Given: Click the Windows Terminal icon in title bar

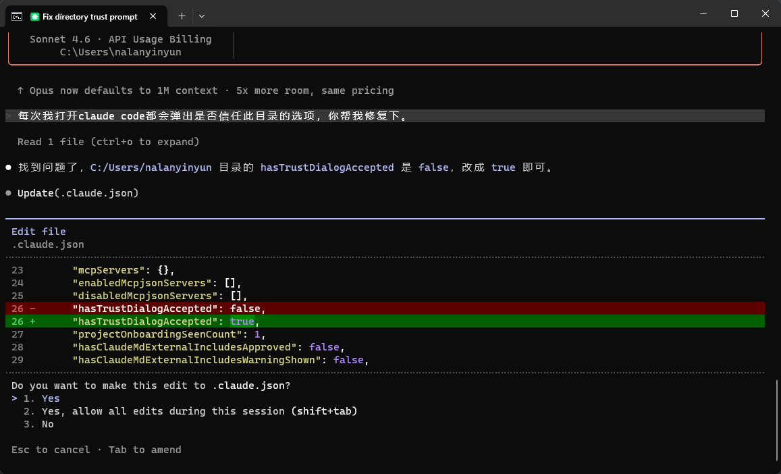Looking at the screenshot, I should point(16,16).
